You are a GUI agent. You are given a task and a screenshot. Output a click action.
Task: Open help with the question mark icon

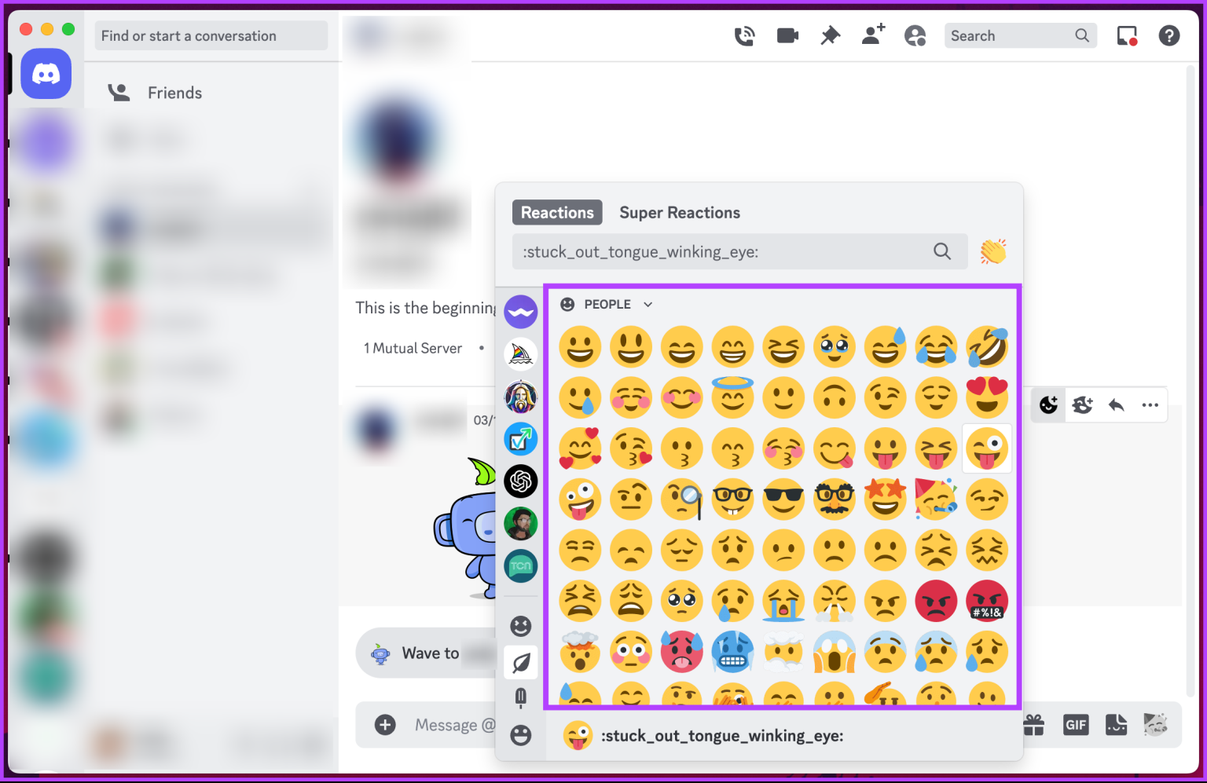1169,35
